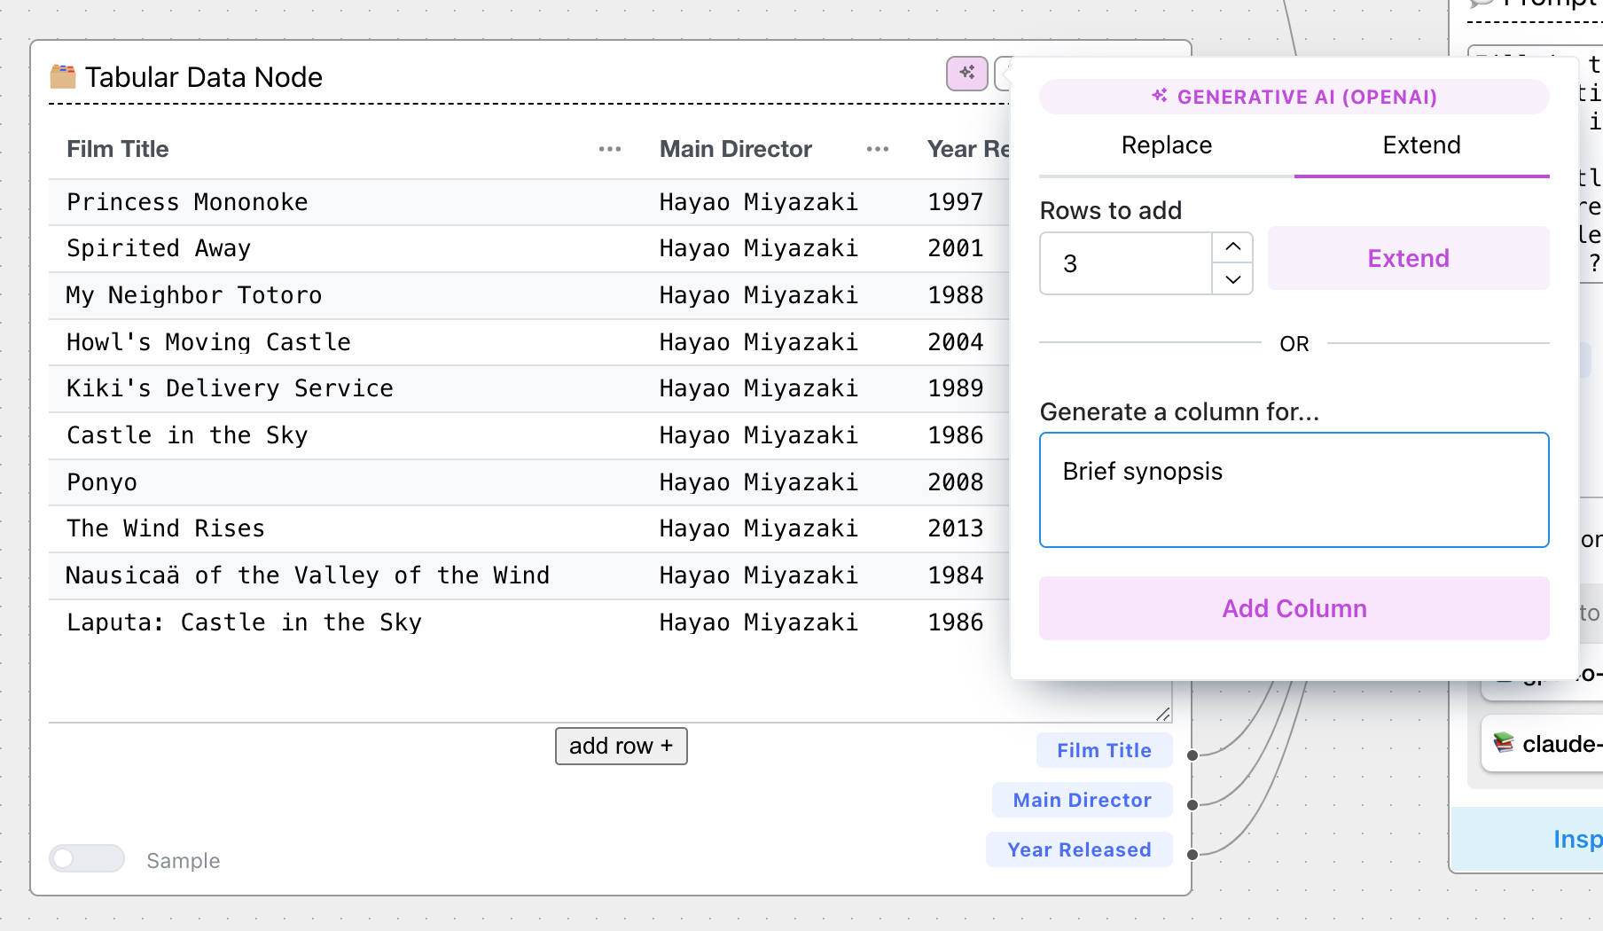Focus the Generate a column for text box
The image size is (1603, 931).
coord(1294,489)
